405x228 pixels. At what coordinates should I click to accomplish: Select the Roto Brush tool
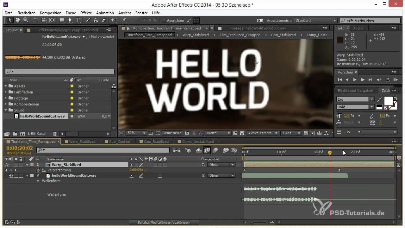114,20
